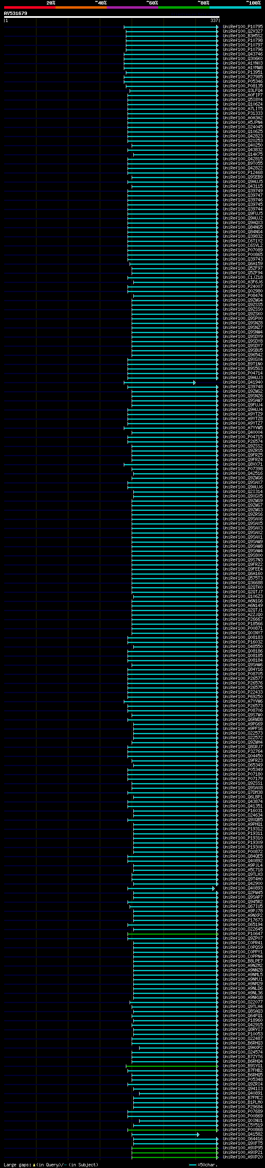
Task: Click the orange ~40% identity legend segment
Action: pos(81,7)
